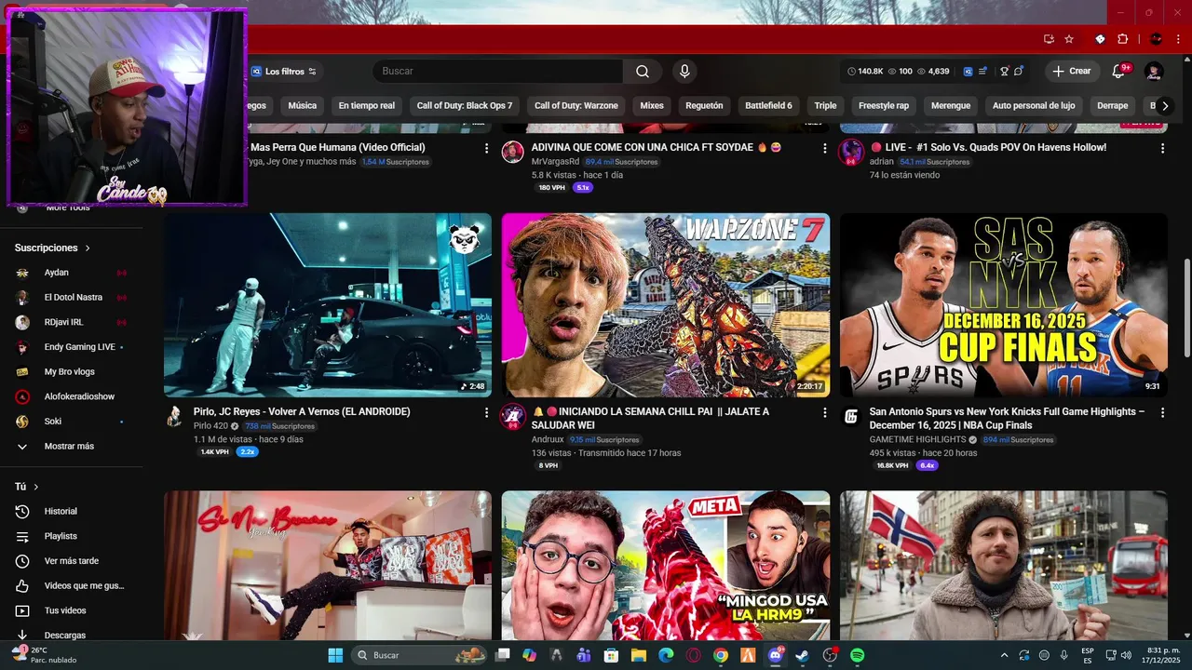The image size is (1192, 670).
Task: Open options for Pirlo Volver A Vernos video
Action: [x=486, y=412]
